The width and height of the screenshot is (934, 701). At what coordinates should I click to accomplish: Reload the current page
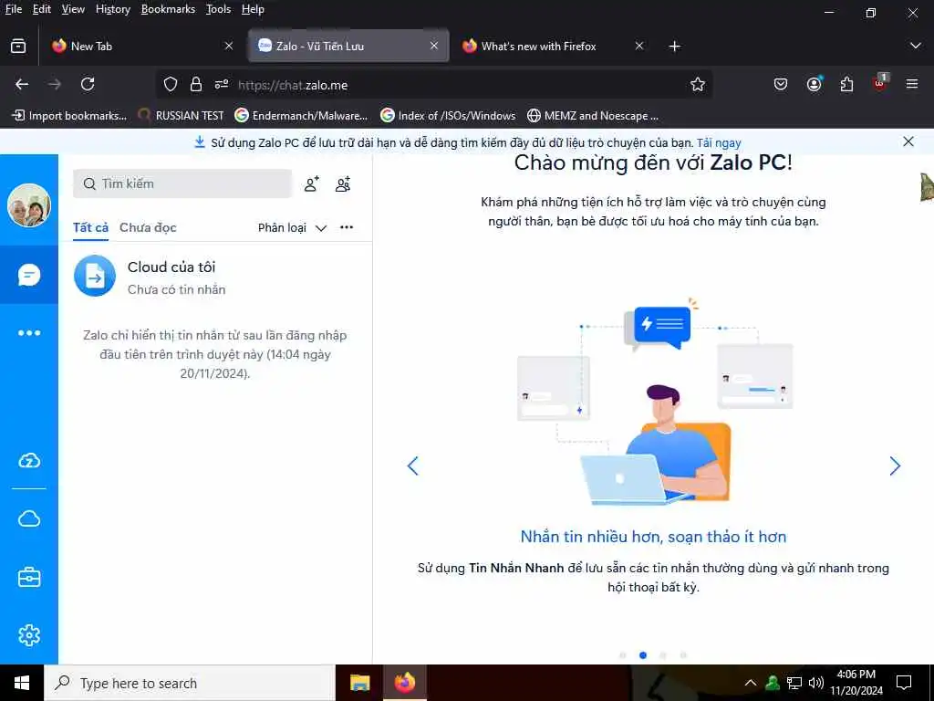pyautogui.click(x=88, y=85)
